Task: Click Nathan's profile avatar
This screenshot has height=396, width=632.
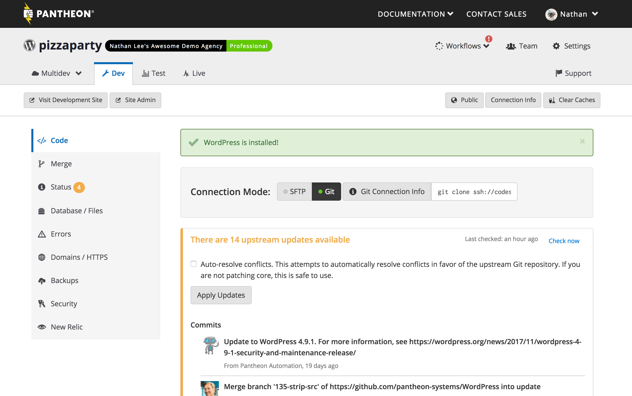Action: click(551, 14)
